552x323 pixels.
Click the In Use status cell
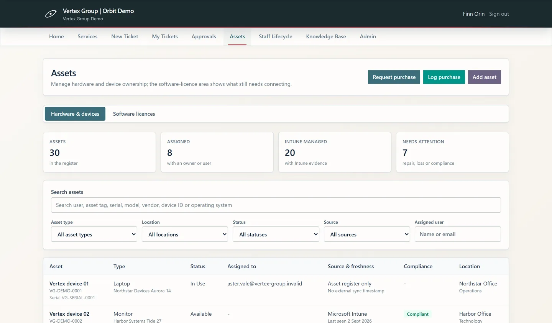click(x=198, y=284)
